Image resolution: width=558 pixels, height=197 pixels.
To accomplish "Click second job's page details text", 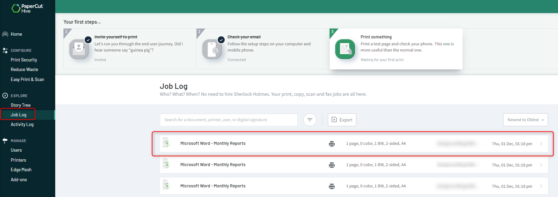I will pyautogui.click(x=376, y=165).
